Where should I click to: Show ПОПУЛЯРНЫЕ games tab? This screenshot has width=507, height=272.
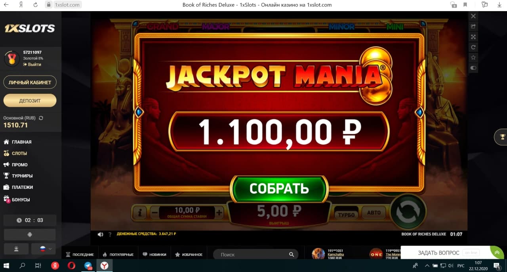tap(118, 255)
